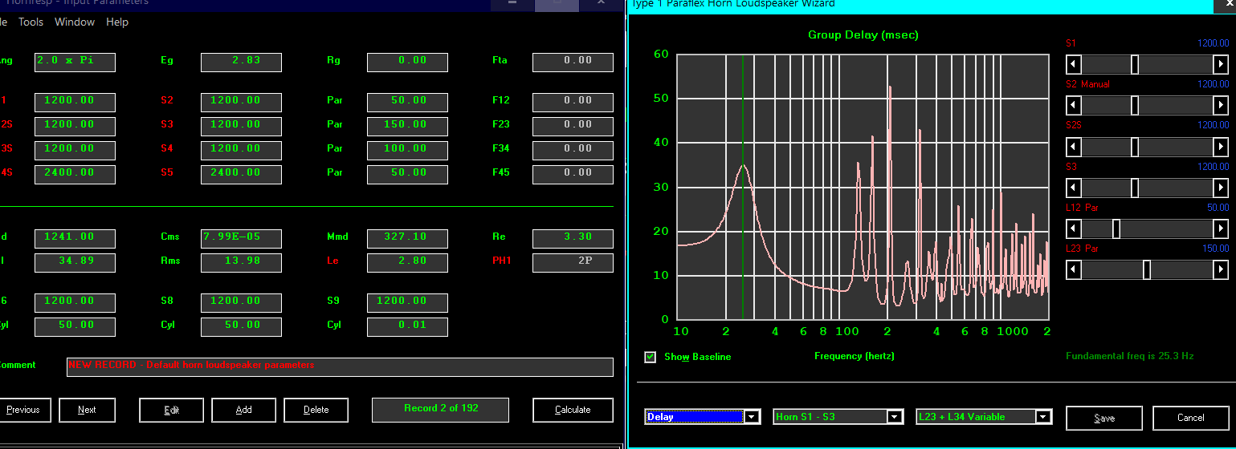Open the Horn S1 - S3 dropdown
1236x449 pixels.
895,417
